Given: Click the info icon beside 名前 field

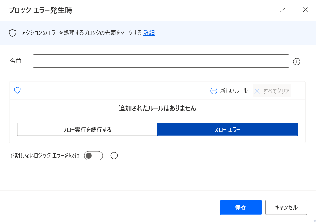Looking at the screenshot, I should [297, 62].
